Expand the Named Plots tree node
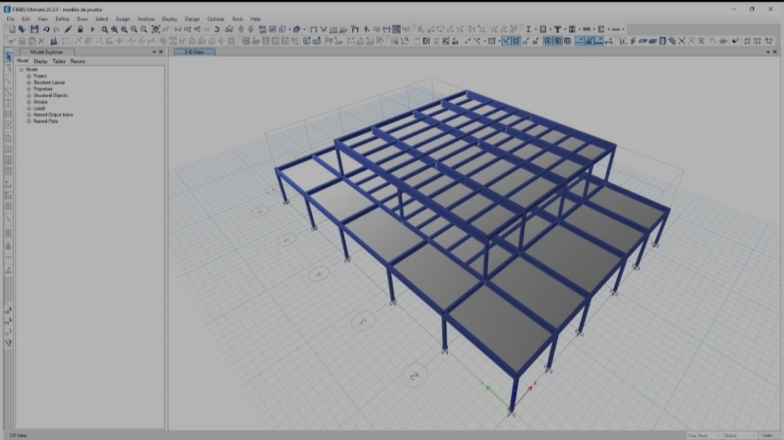 (29, 121)
